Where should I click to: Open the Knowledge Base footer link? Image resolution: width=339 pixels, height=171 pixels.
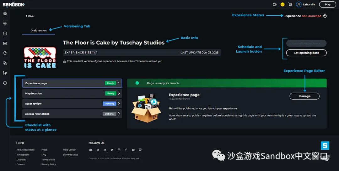point(25,150)
